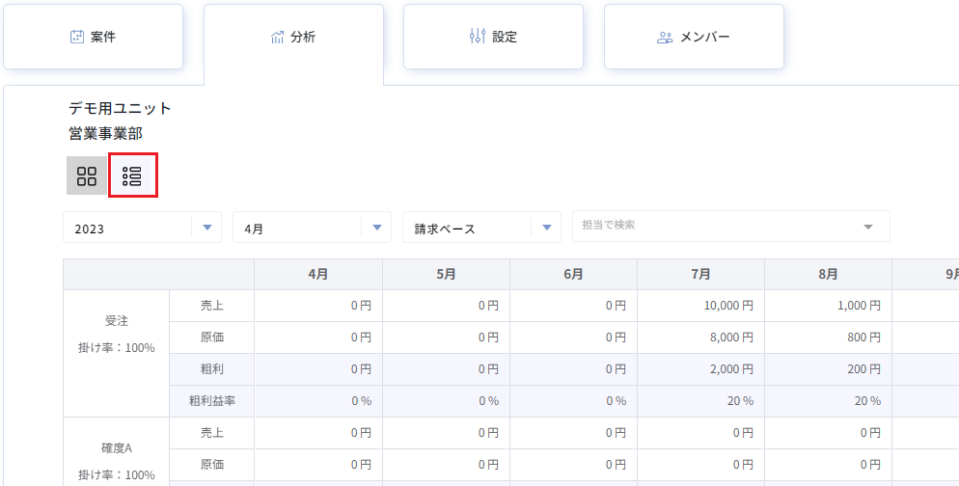Screen dimensions: 959x486
Task: Open the 2023 year dropdown
Action: 142,228
